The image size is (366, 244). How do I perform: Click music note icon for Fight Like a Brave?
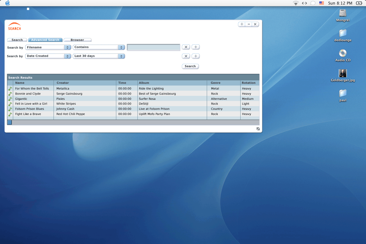pos(10,114)
